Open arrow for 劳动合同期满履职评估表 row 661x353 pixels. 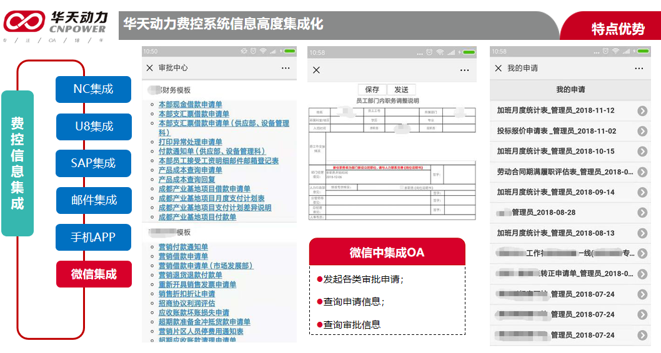tap(642, 172)
